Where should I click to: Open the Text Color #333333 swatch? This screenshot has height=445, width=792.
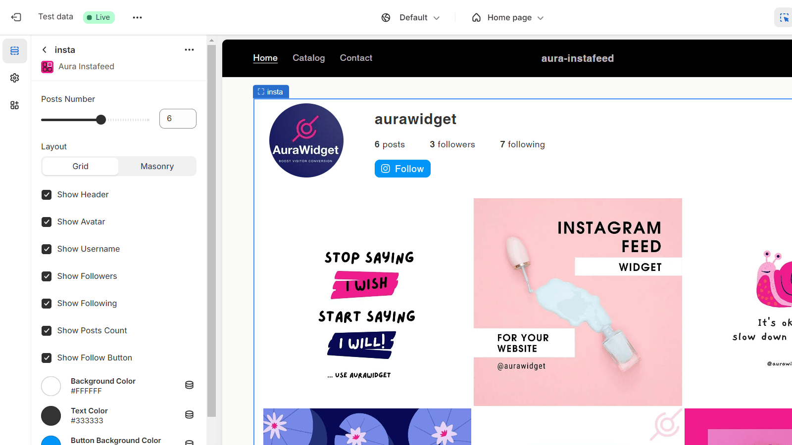[x=51, y=416]
